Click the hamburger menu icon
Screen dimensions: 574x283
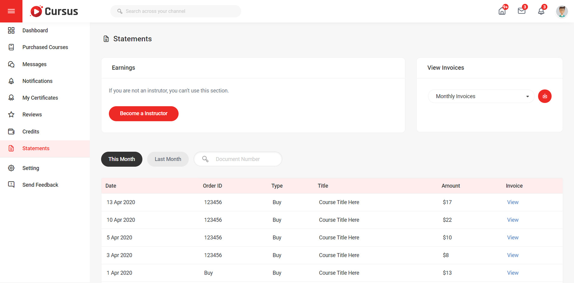pyautogui.click(x=11, y=11)
